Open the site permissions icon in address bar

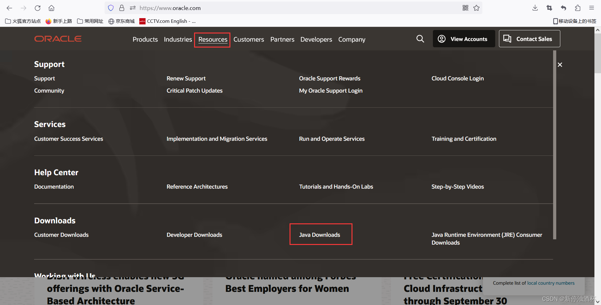pyautogui.click(x=133, y=8)
